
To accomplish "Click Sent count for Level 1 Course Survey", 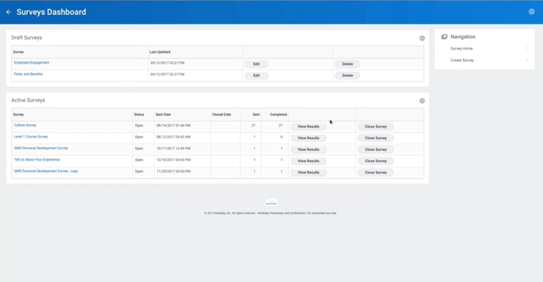I will click(x=254, y=137).
